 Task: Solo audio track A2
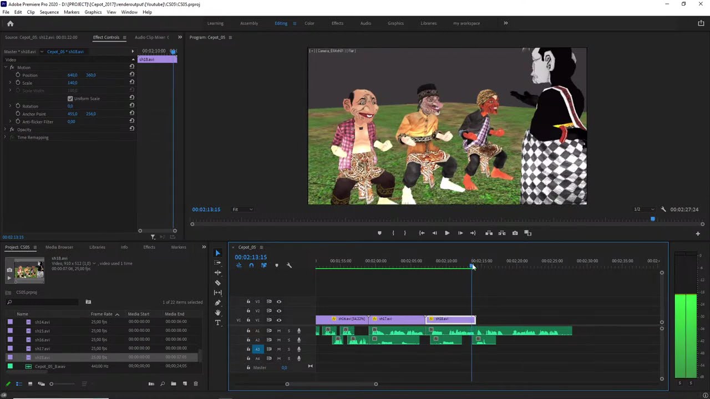(x=288, y=340)
